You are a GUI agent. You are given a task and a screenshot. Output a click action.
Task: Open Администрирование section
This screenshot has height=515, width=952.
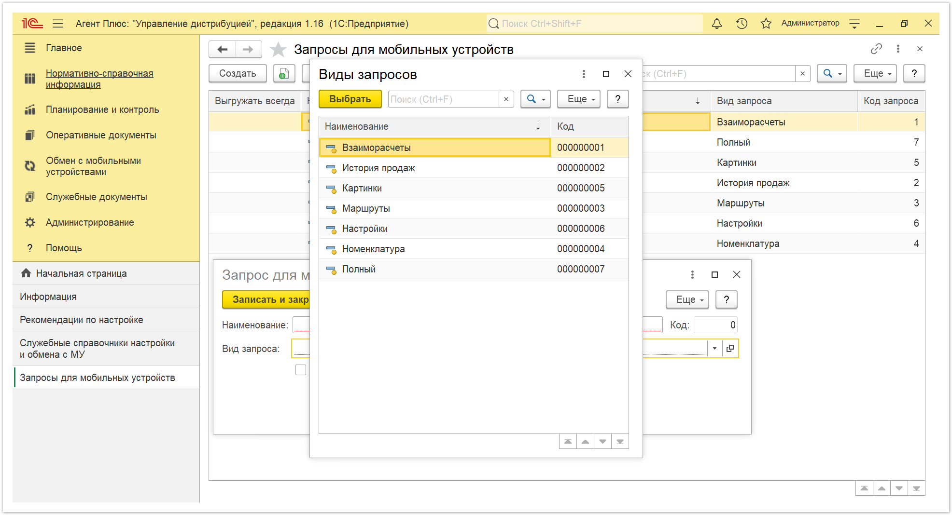point(90,222)
